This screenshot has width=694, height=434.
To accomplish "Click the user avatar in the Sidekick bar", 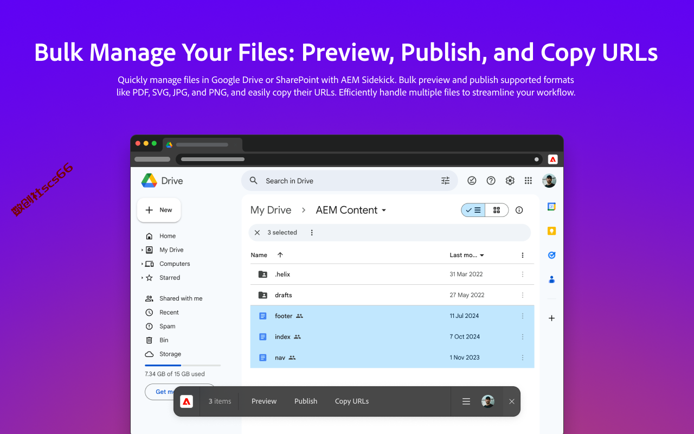I will pyautogui.click(x=488, y=401).
